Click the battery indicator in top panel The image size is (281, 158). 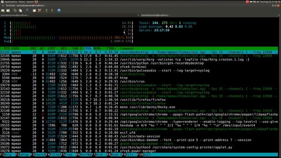pyautogui.click(x=251, y=2)
